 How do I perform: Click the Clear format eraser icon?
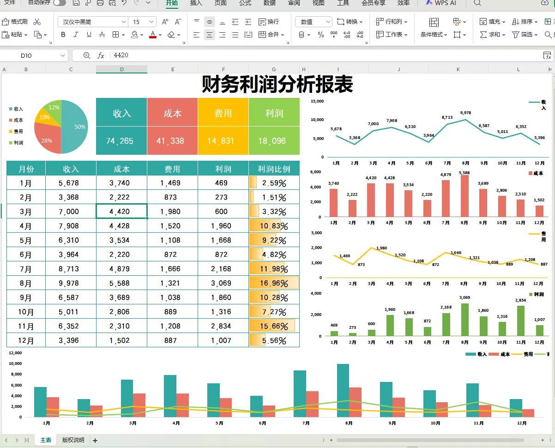point(171,35)
